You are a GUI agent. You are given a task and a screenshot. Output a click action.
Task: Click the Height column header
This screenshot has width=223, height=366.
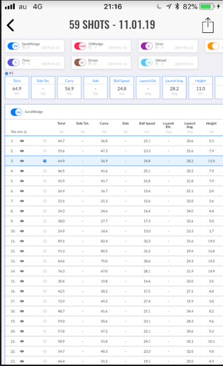click(x=212, y=124)
